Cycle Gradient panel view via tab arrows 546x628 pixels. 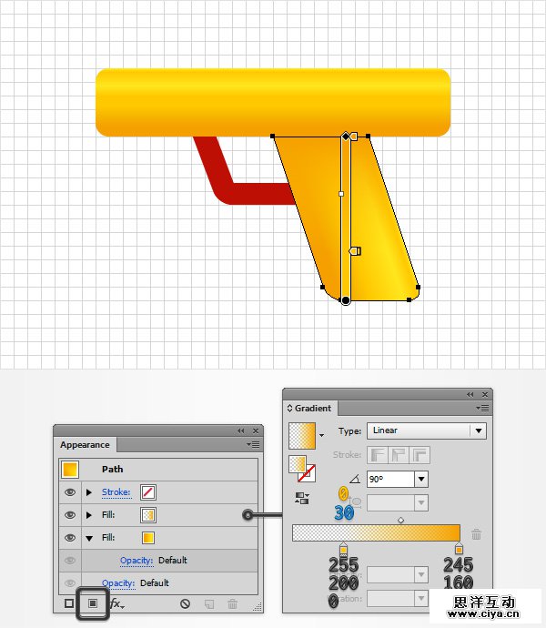pyautogui.click(x=289, y=408)
